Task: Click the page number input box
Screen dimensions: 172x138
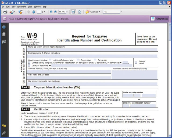Action: [x=39, y=12]
